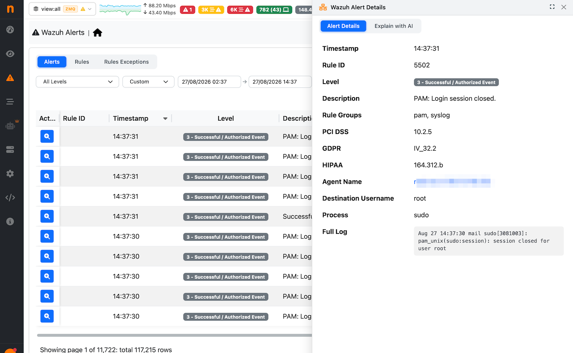
Task: Switch to the Rules Exceptions tab
Action: pyautogui.click(x=127, y=62)
